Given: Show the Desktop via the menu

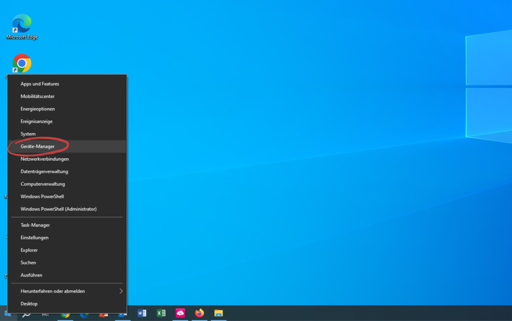Looking at the screenshot, I should (29, 303).
